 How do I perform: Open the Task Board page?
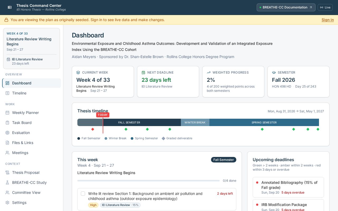(31, 123)
